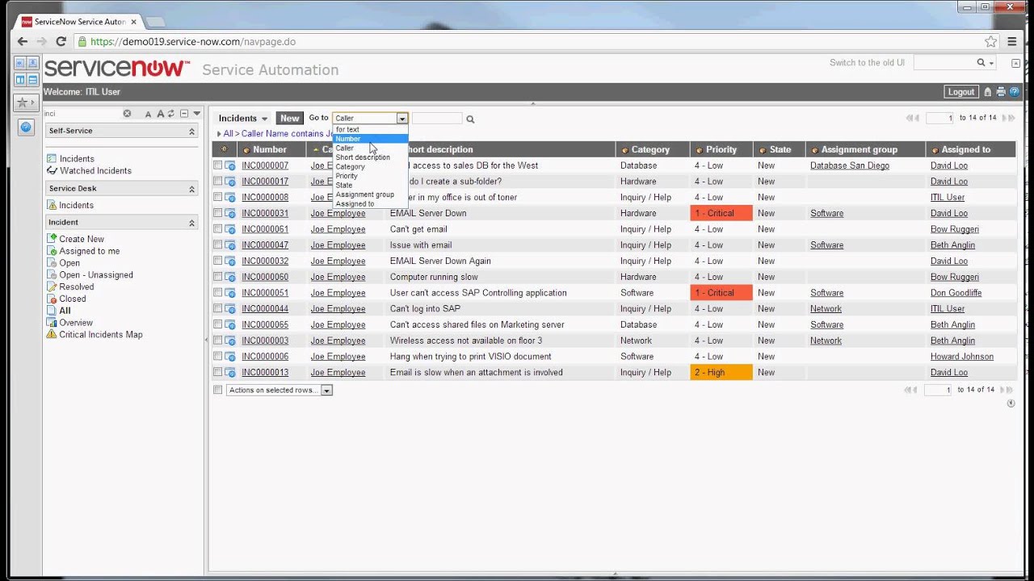
Task: Tick the checkbox for INC0000061
Action: [218, 229]
